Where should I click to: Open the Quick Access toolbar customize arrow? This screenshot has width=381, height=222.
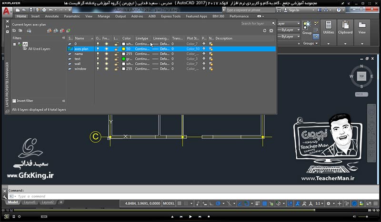point(70,10)
